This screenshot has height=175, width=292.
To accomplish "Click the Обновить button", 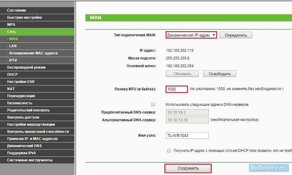I will (182, 74).
